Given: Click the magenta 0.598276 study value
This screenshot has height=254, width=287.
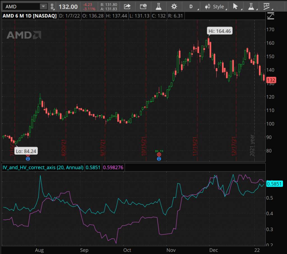Looking at the screenshot, I should [x=113, y=167].
